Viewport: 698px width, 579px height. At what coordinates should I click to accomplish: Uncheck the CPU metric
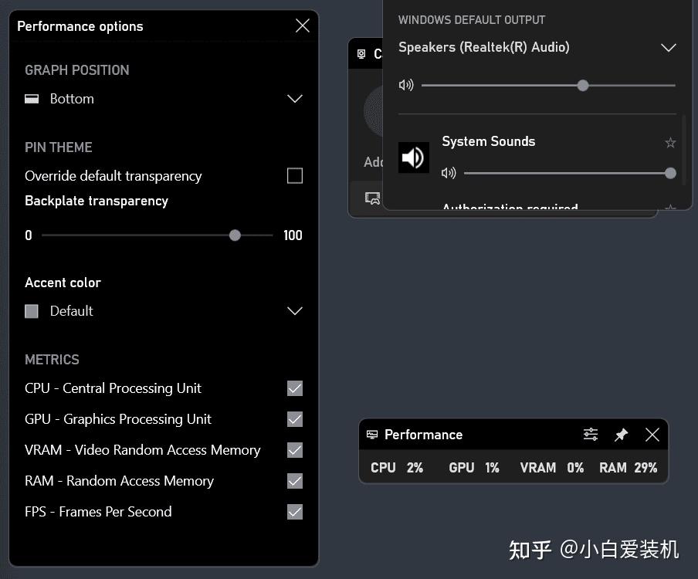[x=294, y=388]
